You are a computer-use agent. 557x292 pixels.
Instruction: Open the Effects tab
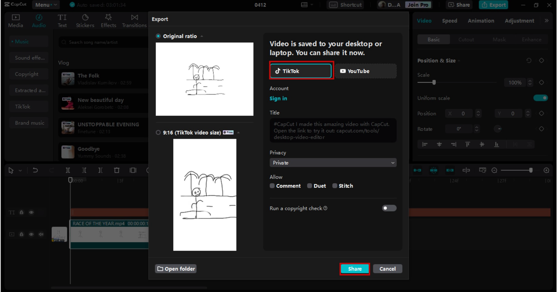pyautogui.click(x=108, y=20)
